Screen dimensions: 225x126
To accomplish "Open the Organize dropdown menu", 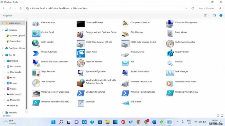I will click(8, 15).
